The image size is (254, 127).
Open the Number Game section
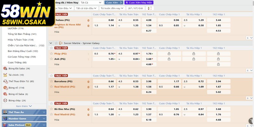click(24, 118)
